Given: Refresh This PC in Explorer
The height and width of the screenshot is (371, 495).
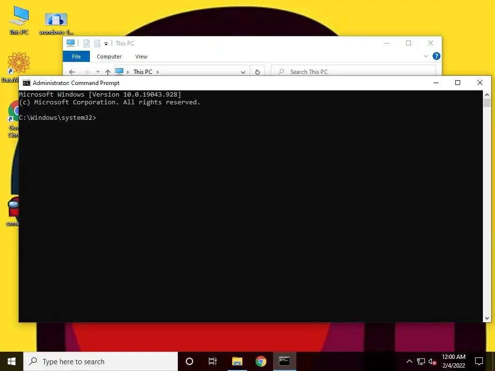Looking at the screenshot, I should 258,72.
